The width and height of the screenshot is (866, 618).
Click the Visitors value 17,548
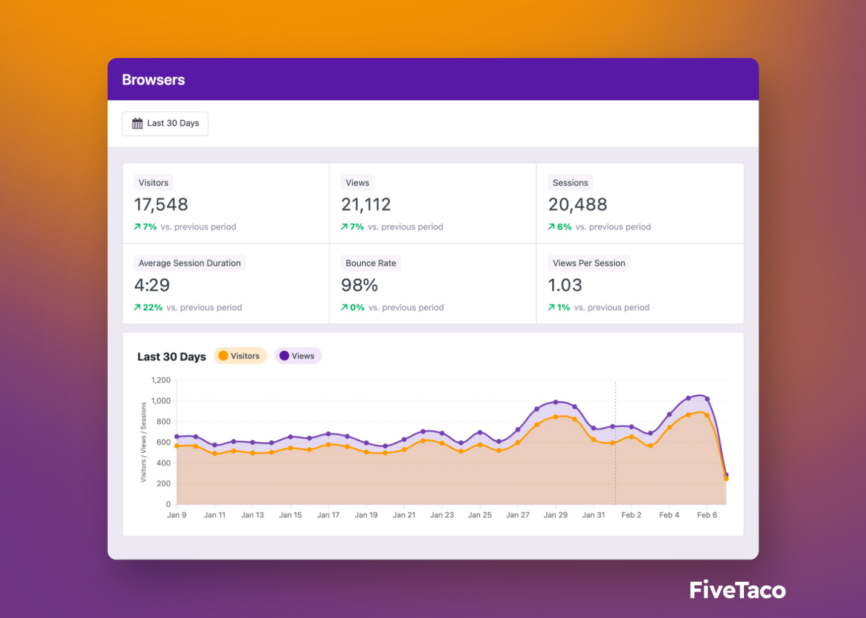pos(161,205)
